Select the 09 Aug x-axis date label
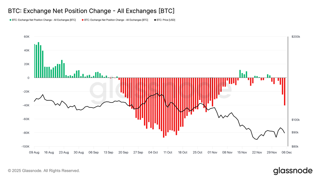The width and height of the screenshot is (321, 180). [x=34, y=152]
